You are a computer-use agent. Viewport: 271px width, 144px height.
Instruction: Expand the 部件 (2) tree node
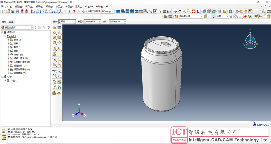pos(8,40)
